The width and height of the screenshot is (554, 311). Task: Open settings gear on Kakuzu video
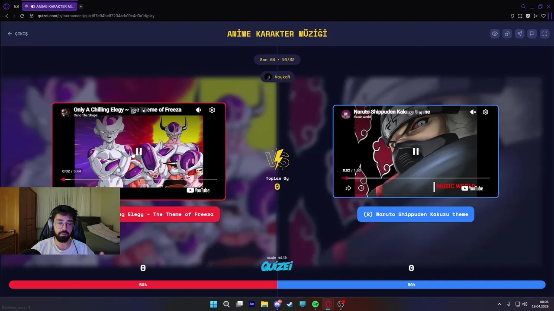pos(486,112)
